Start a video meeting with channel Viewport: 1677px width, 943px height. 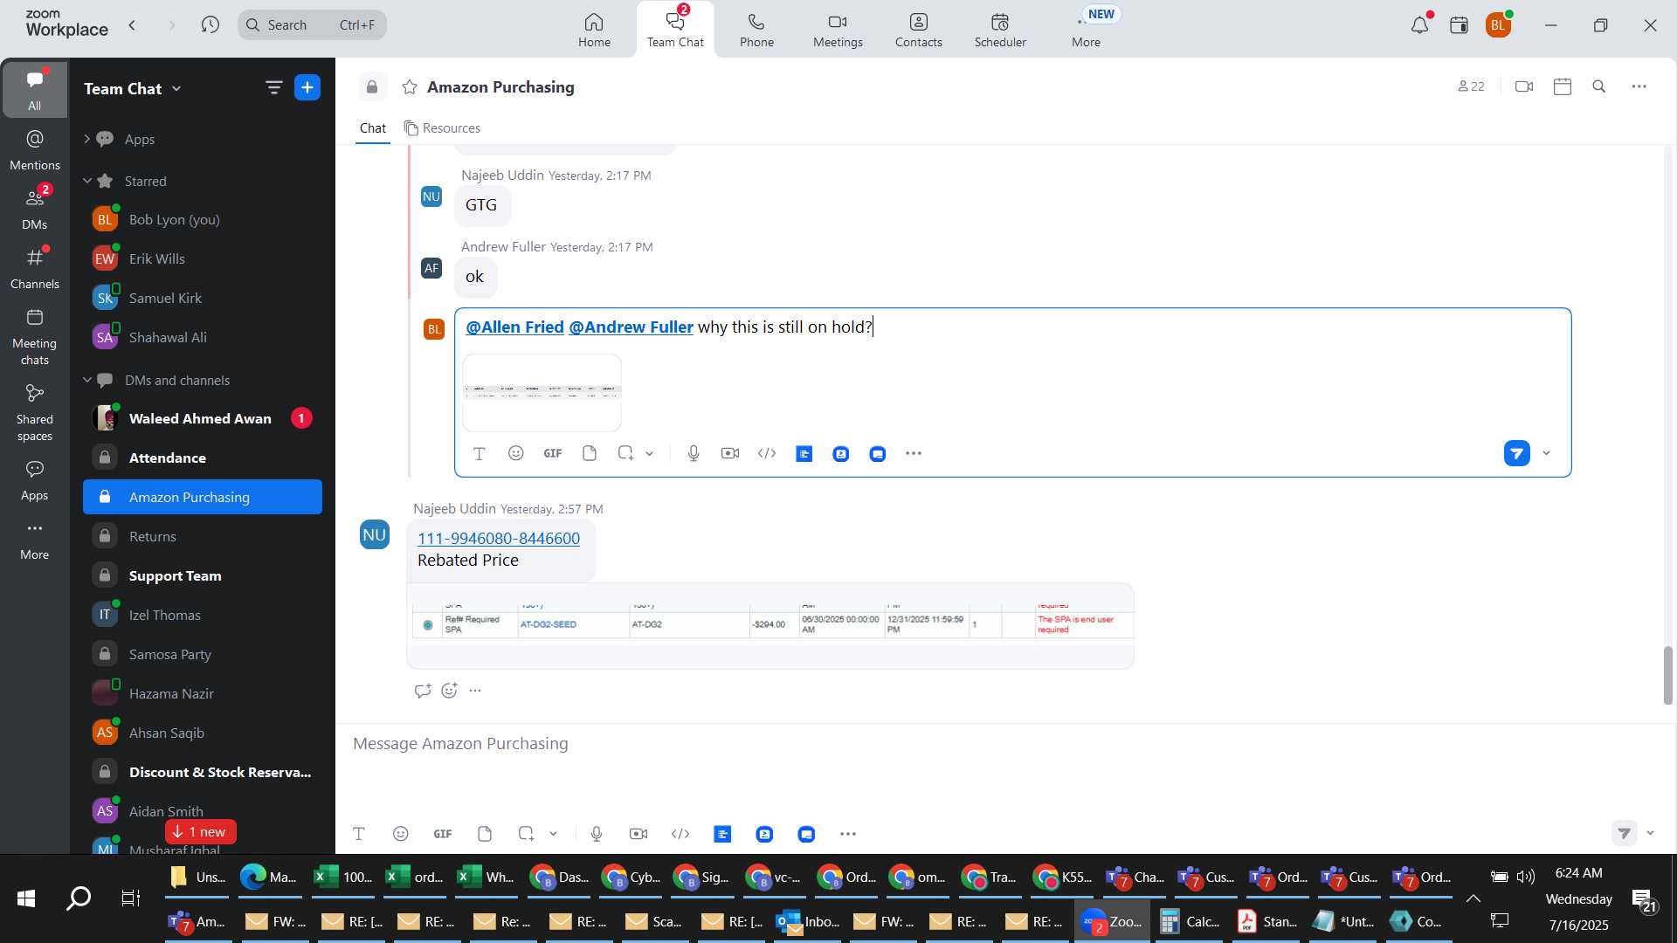(x=1524, y=86)
